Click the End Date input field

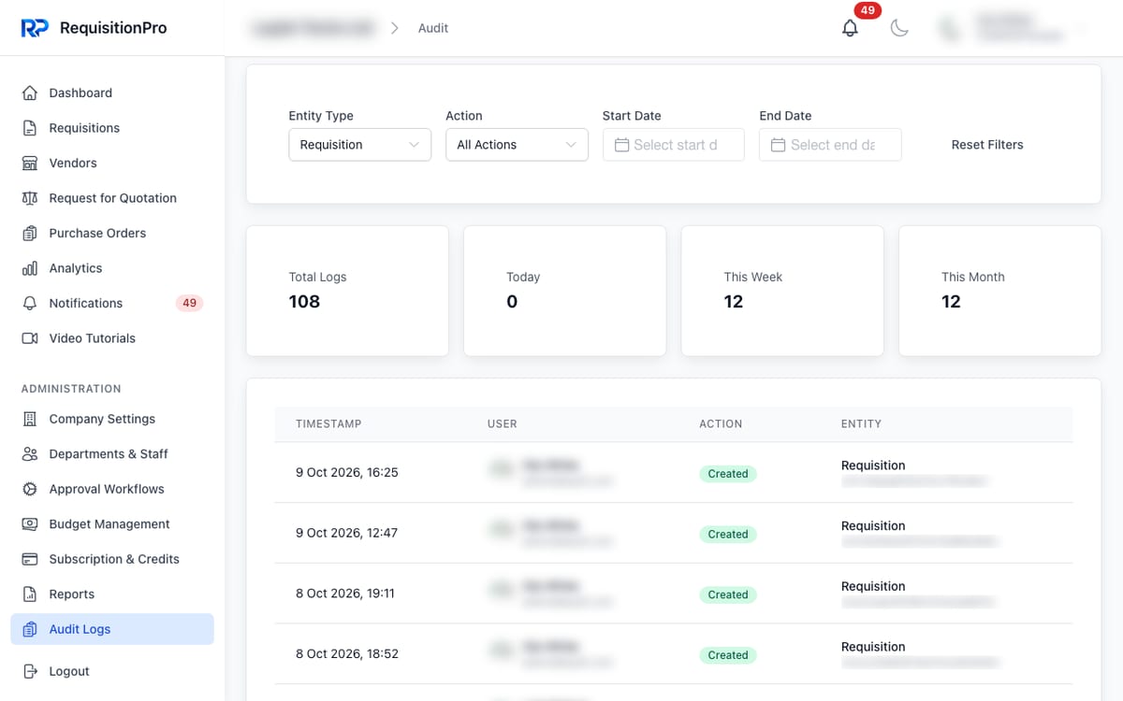point(830,145)
